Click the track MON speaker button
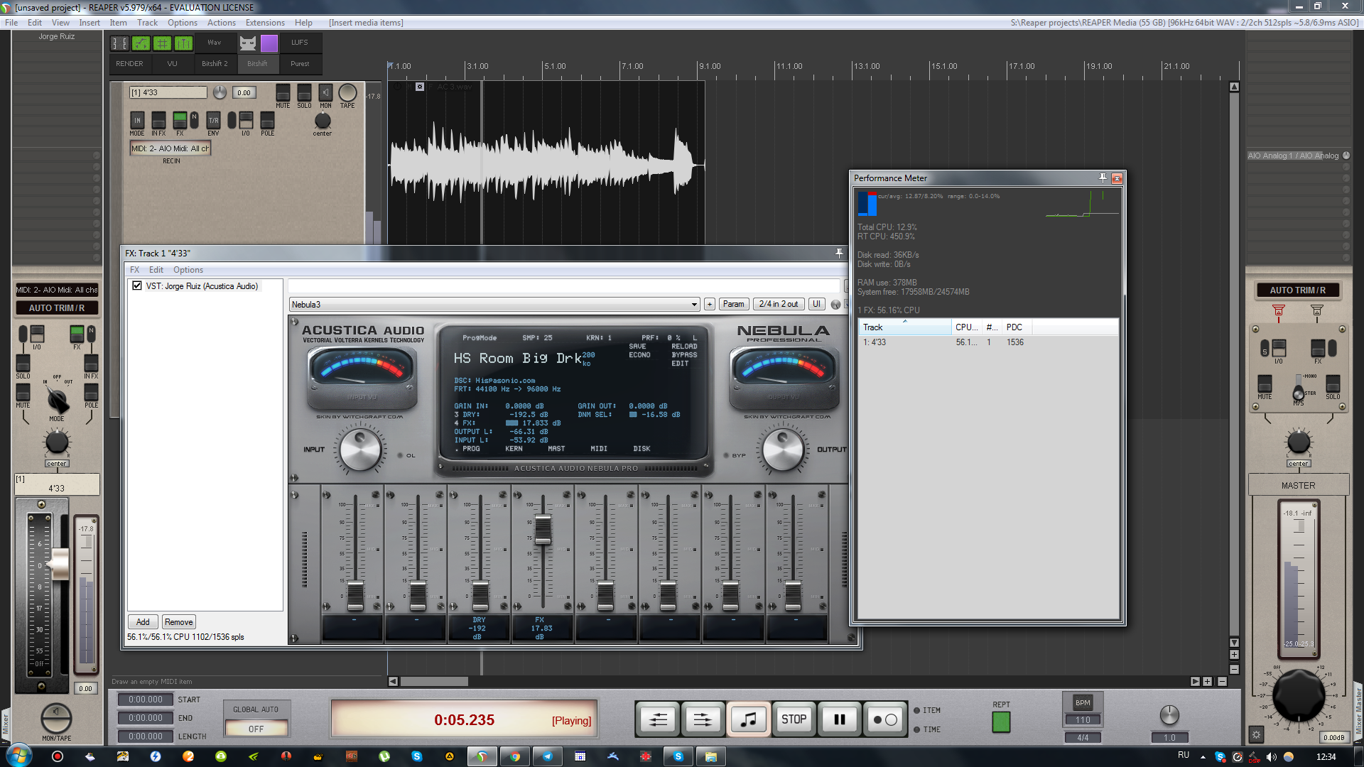The width and height of the screenshot is (1364, 767). point(325,93)
